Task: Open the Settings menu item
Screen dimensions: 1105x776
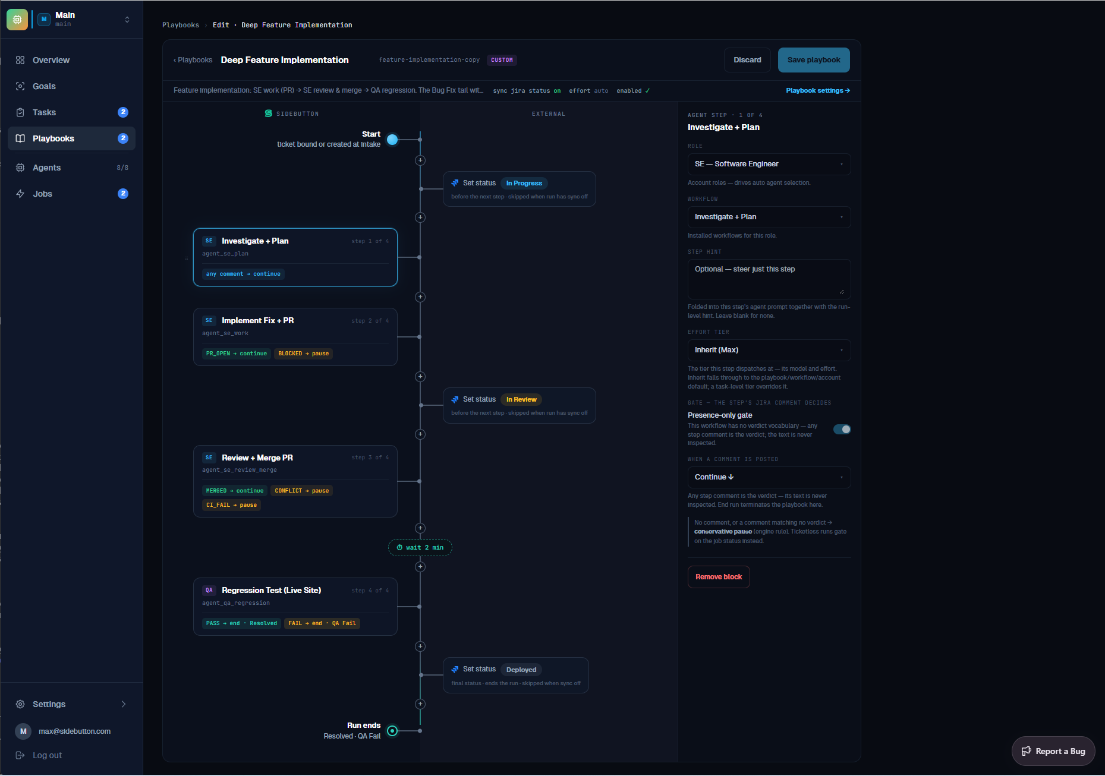Action: (x=71, y=704)
